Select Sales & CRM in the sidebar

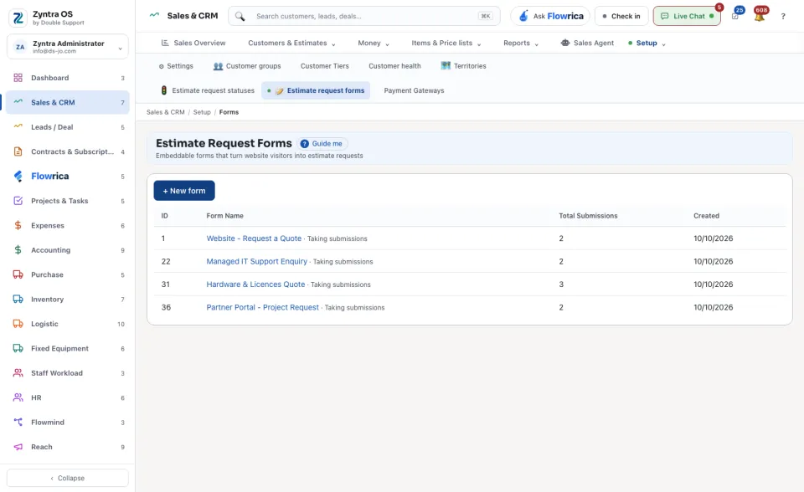pos(68,102)
